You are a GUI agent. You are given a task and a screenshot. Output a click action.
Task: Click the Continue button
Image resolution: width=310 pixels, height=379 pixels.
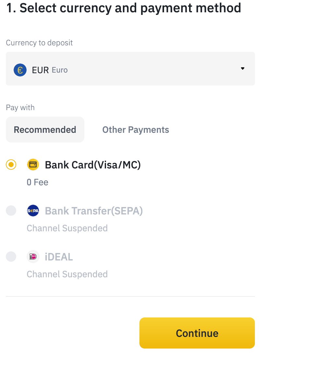coord(197,333)
